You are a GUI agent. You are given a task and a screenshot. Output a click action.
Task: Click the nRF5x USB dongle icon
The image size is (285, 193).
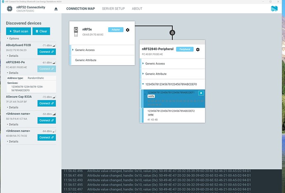click(76, 32)
